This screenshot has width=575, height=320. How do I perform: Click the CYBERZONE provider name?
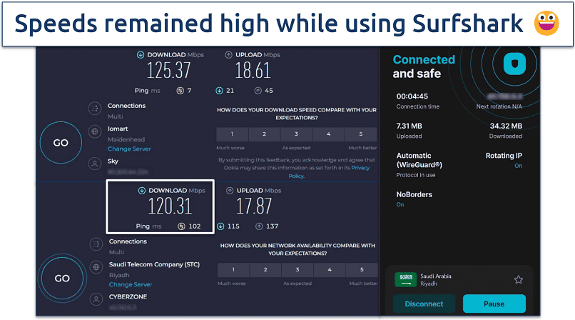coord(128,296)
